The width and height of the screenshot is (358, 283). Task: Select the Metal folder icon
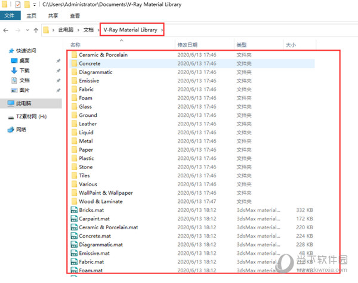74,141
